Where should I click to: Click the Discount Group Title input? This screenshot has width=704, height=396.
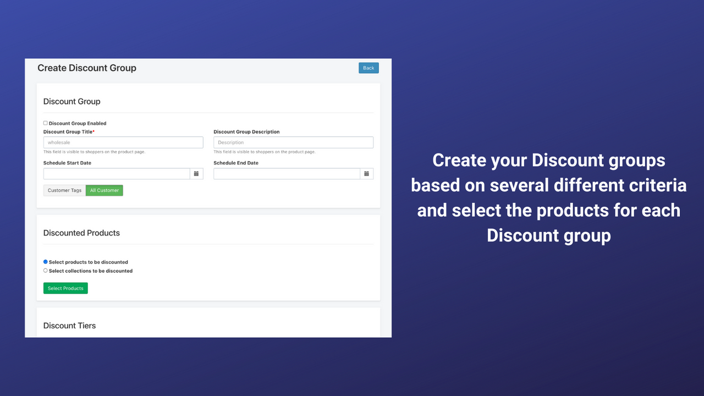(123, 142)
